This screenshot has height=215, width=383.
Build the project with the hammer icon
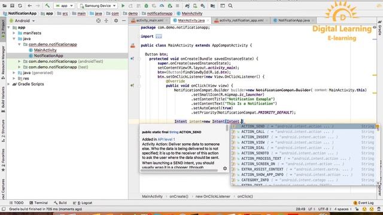point(47,5)
